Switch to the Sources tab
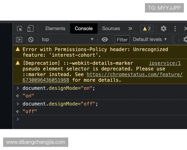Screen dimensions: 187x150 pyautogui.click(x=111, y=28)
